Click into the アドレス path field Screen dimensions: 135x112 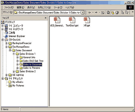pyautogui.click(x=49, y=13)
